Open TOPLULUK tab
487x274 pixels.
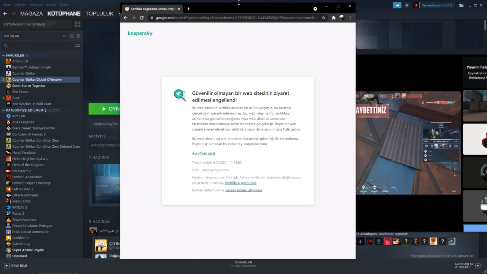point(99,14)
